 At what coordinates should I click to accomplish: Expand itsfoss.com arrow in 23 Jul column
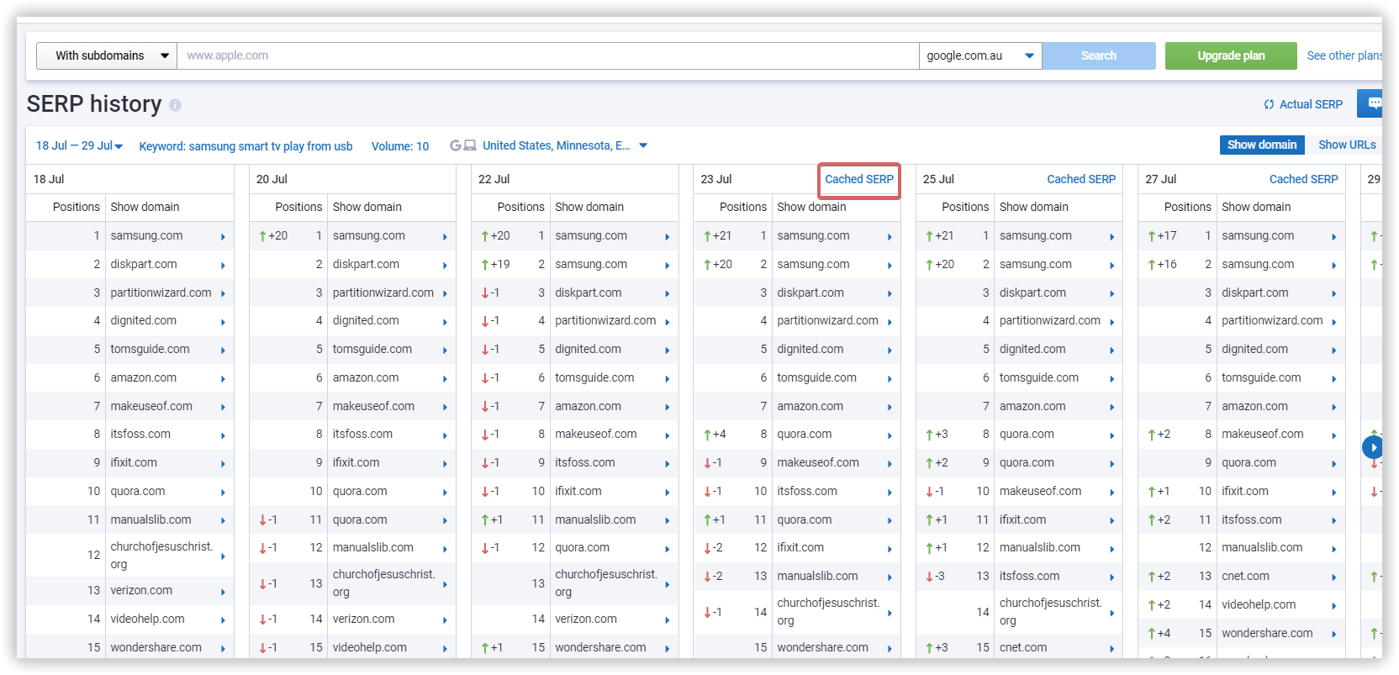(889, 493)
